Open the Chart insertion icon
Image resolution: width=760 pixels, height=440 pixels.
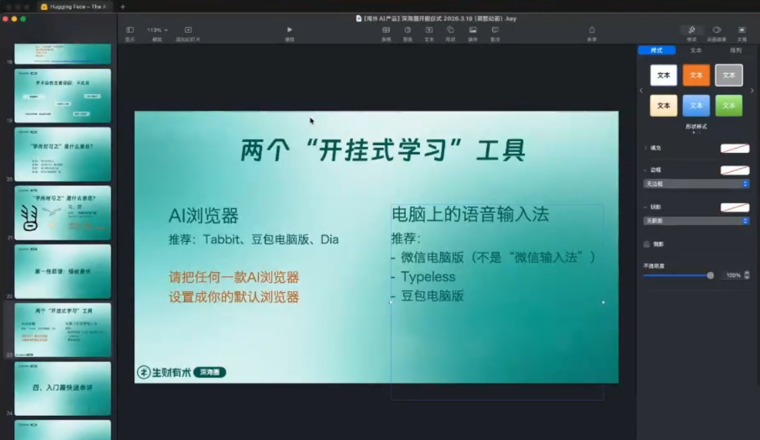(408, 30)
